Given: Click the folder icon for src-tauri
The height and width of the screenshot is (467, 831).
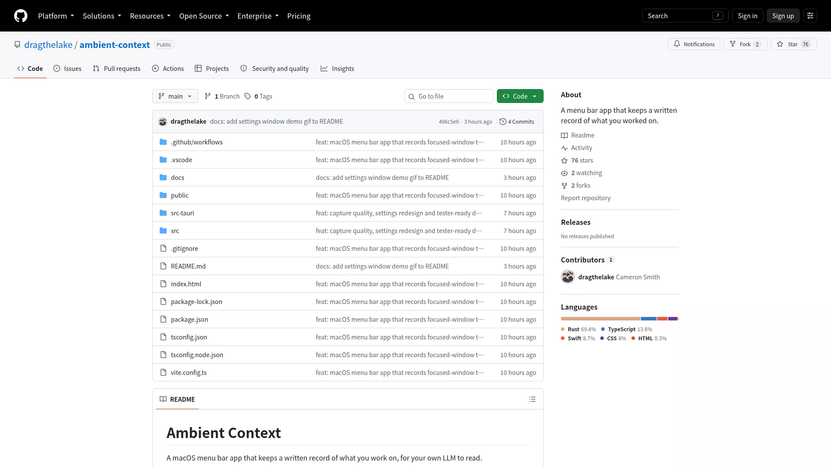Looking at the screenshot, I should point(163,213).
